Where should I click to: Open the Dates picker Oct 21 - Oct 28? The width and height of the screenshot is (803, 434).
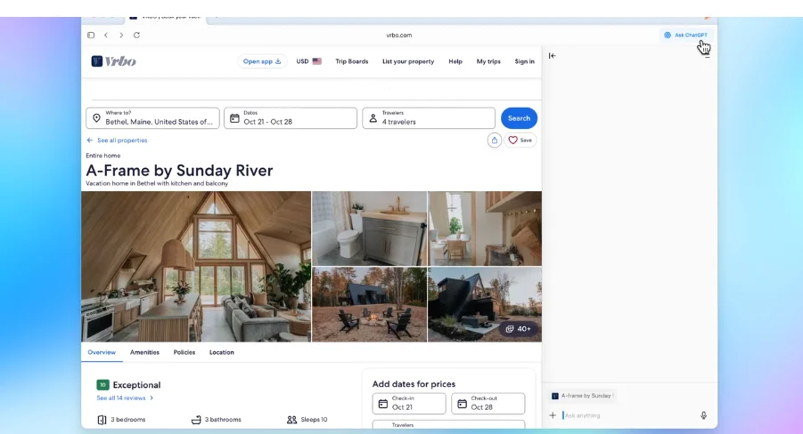tap(290, 118)
